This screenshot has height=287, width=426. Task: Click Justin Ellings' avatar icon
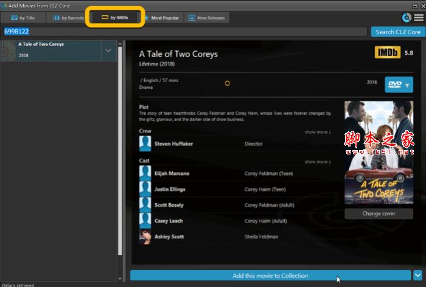[145, 189]
